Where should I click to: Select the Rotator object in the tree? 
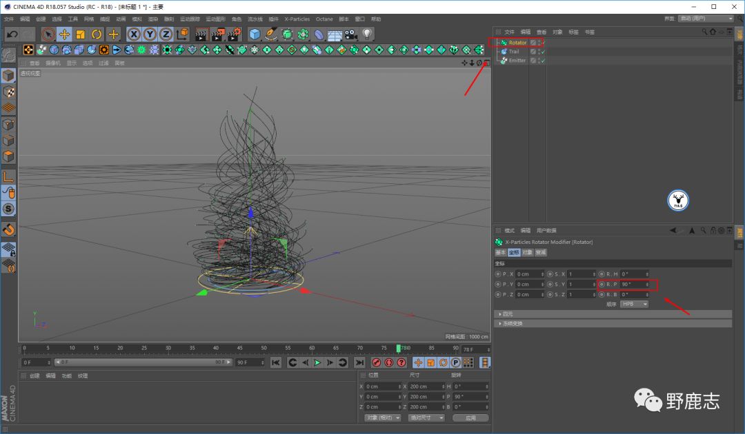click(x=517, y=43)
